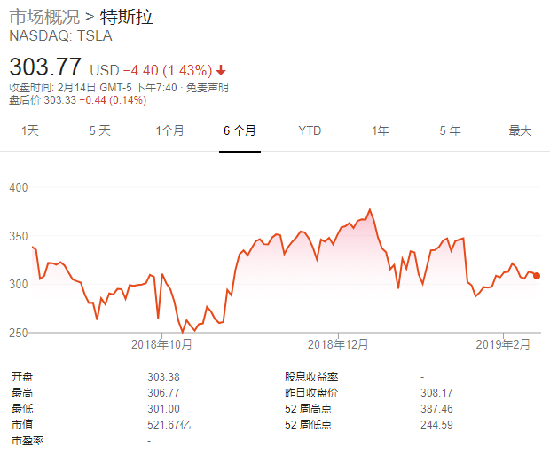Click the previous close 308.17
Viewport: 550px width, 464px height.
(436, 393)
